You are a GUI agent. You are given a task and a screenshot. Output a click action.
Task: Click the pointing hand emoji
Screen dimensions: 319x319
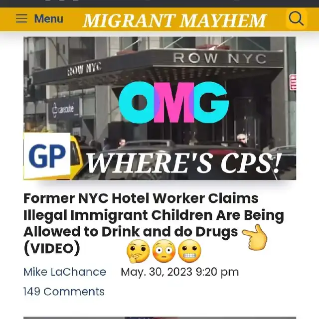tap(255, 237)
